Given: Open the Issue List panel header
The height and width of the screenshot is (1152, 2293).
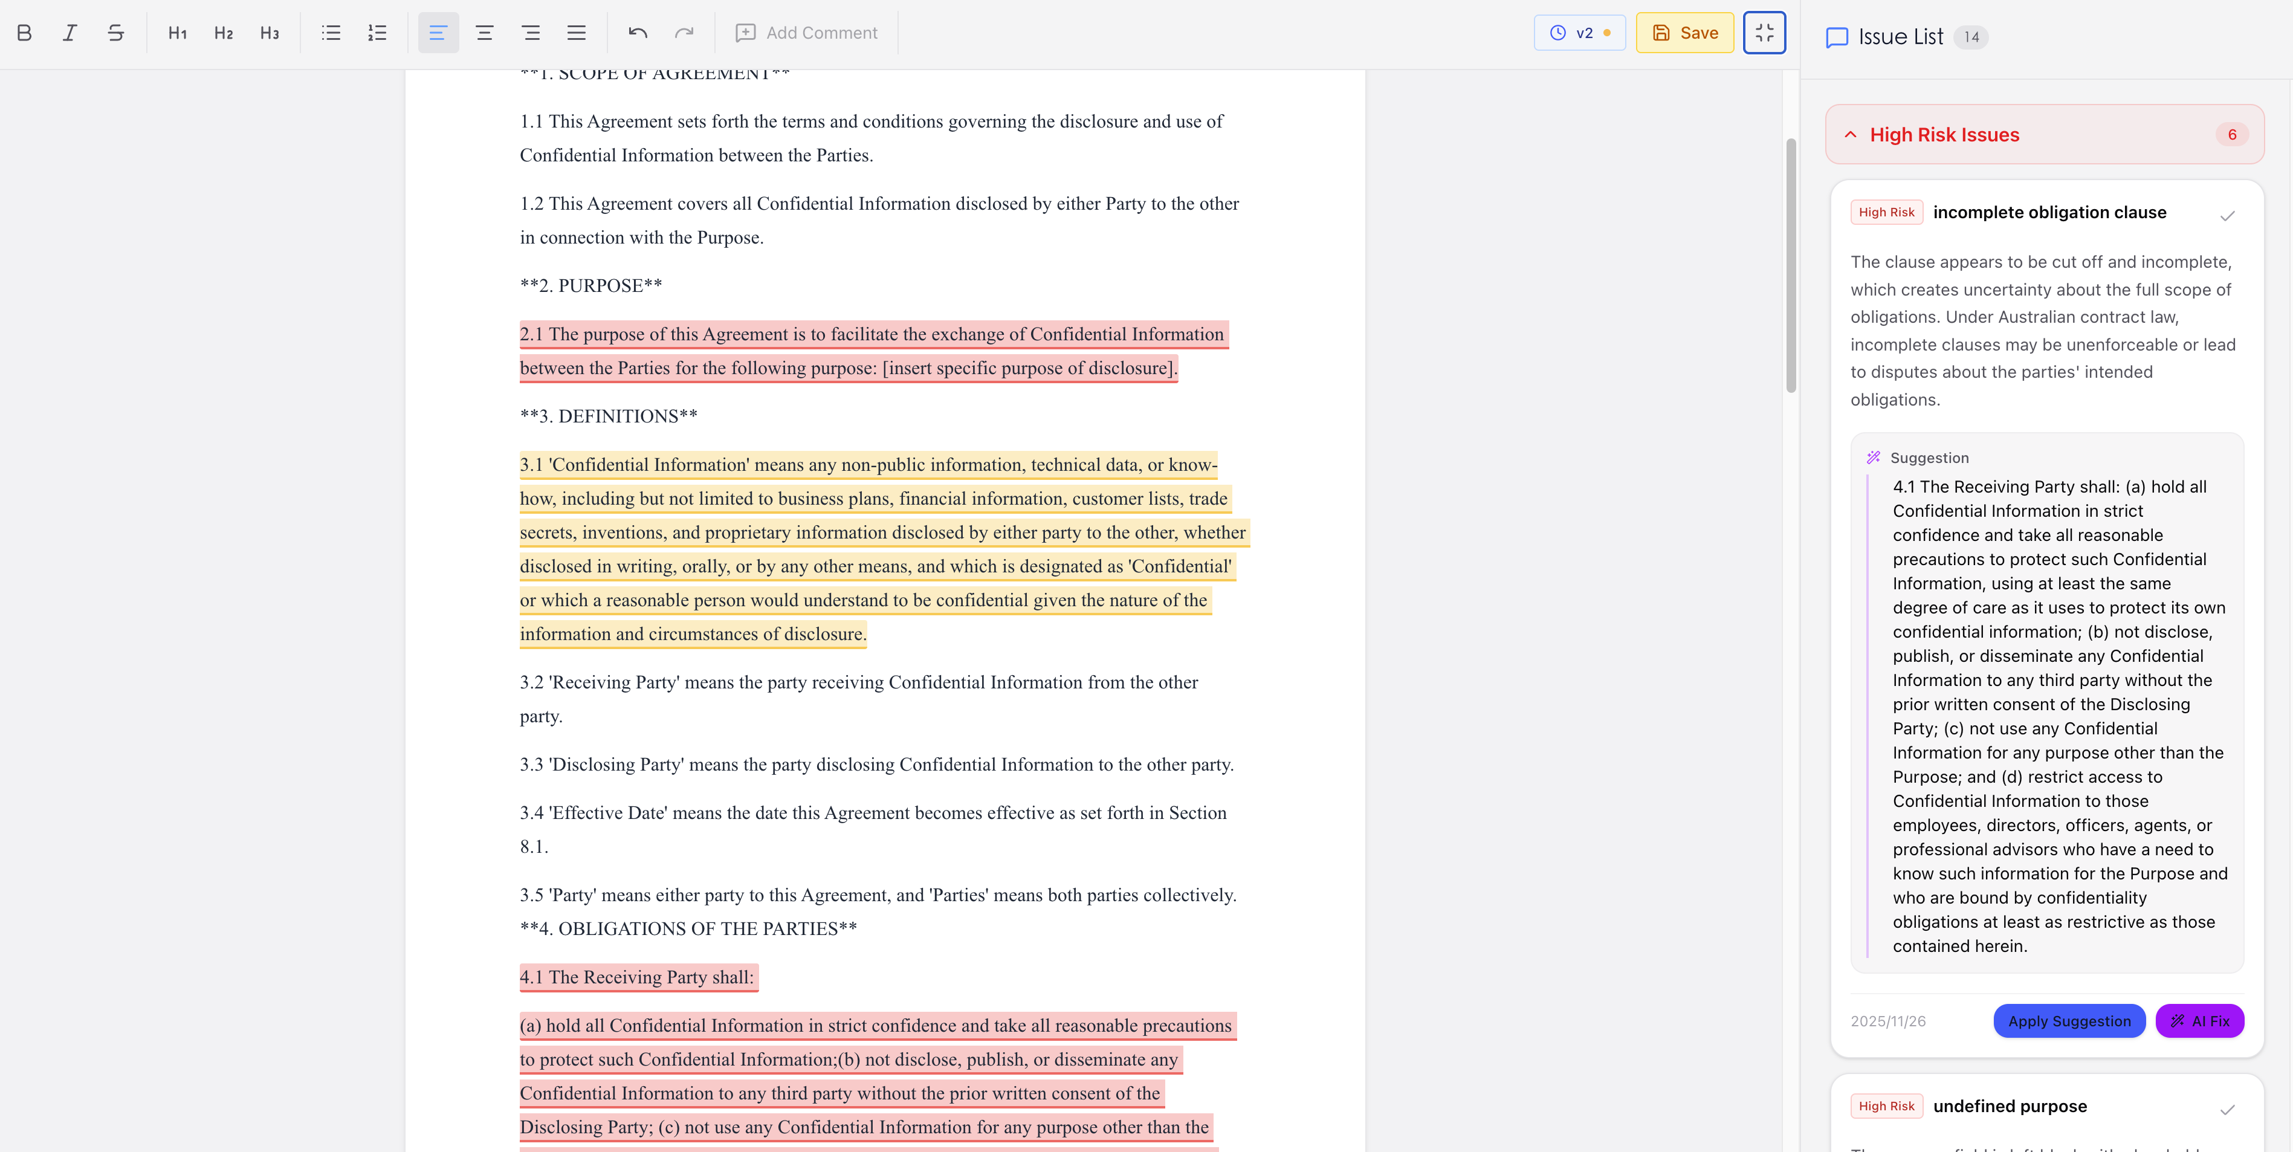Looking at the screenshot, I should [1900, 36].
